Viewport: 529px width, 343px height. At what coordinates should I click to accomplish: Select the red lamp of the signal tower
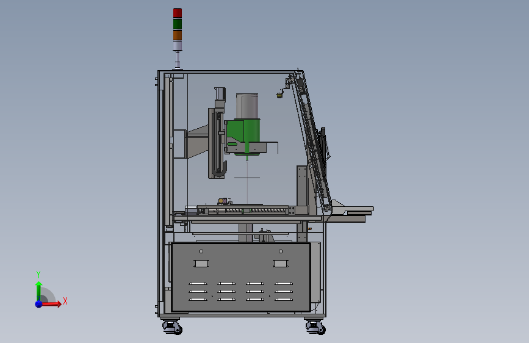tap(178, 13)
